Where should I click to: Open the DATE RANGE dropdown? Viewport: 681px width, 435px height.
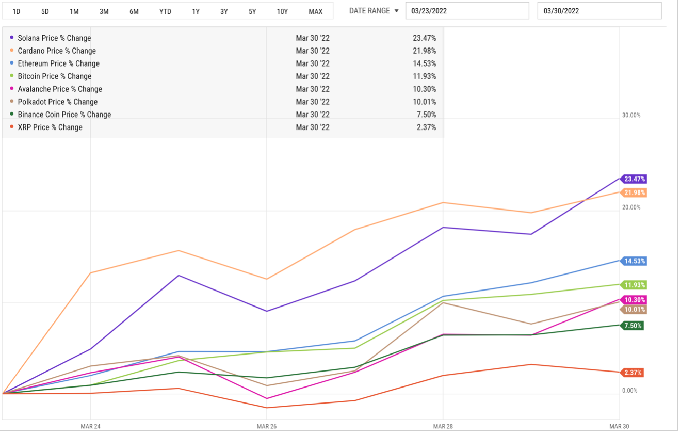tap(374, 11)
